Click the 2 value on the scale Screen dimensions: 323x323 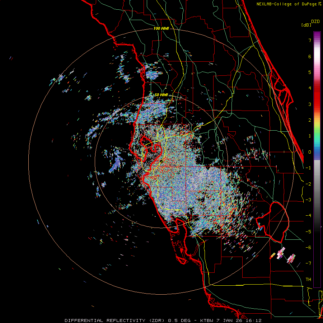point(310,120)
